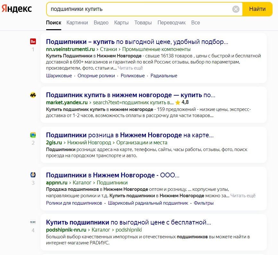Click the Yandex Market yellow favicon
Screen dimensions: 278x255
pos(33,95)
